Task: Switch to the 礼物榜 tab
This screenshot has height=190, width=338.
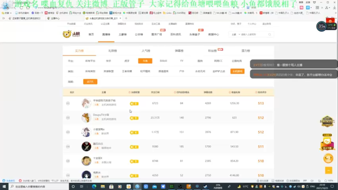Action: coord(112,51)
